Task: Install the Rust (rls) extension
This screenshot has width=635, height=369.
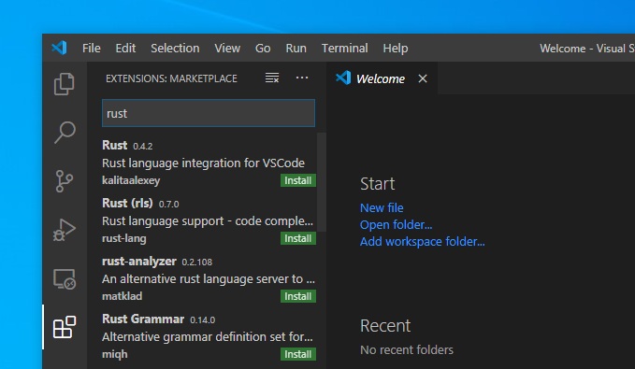Action: pyautogui.click(x=298, y=238)
